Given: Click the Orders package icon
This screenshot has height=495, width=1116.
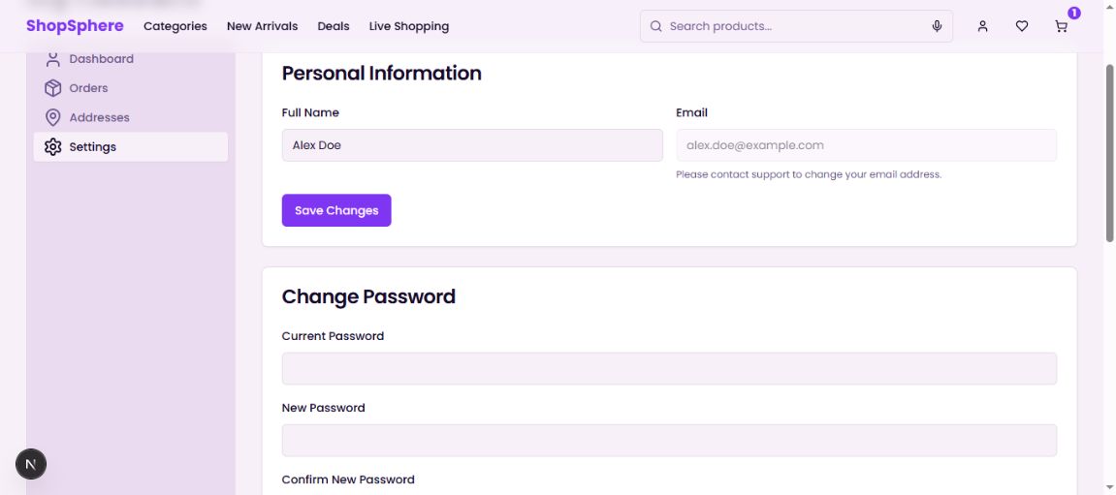Looking at the screenshot, I should pos(53,88).
